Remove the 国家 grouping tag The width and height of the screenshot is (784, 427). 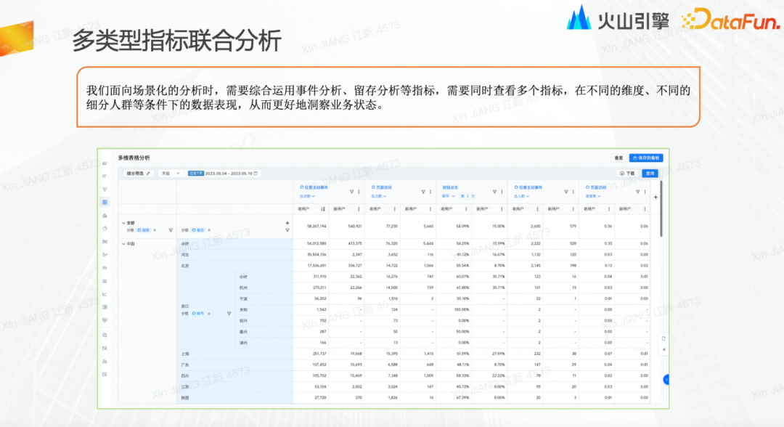[155, 230]
